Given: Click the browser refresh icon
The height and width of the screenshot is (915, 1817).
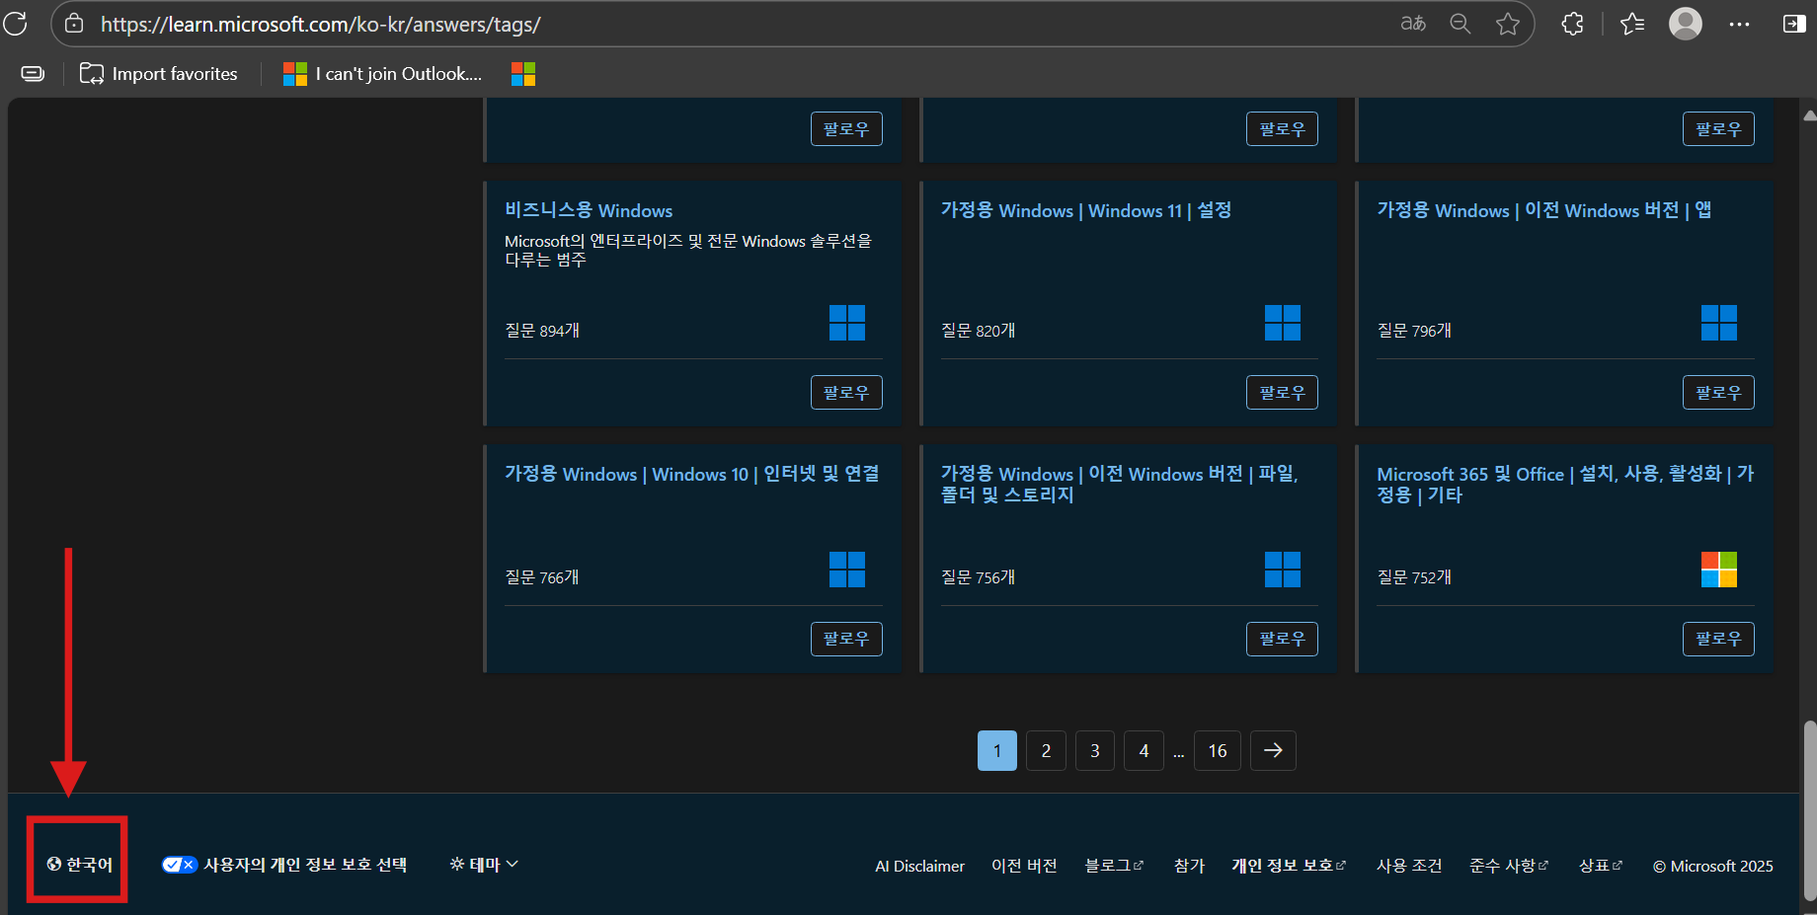Looking at the screenshot, I should point(16,24).
